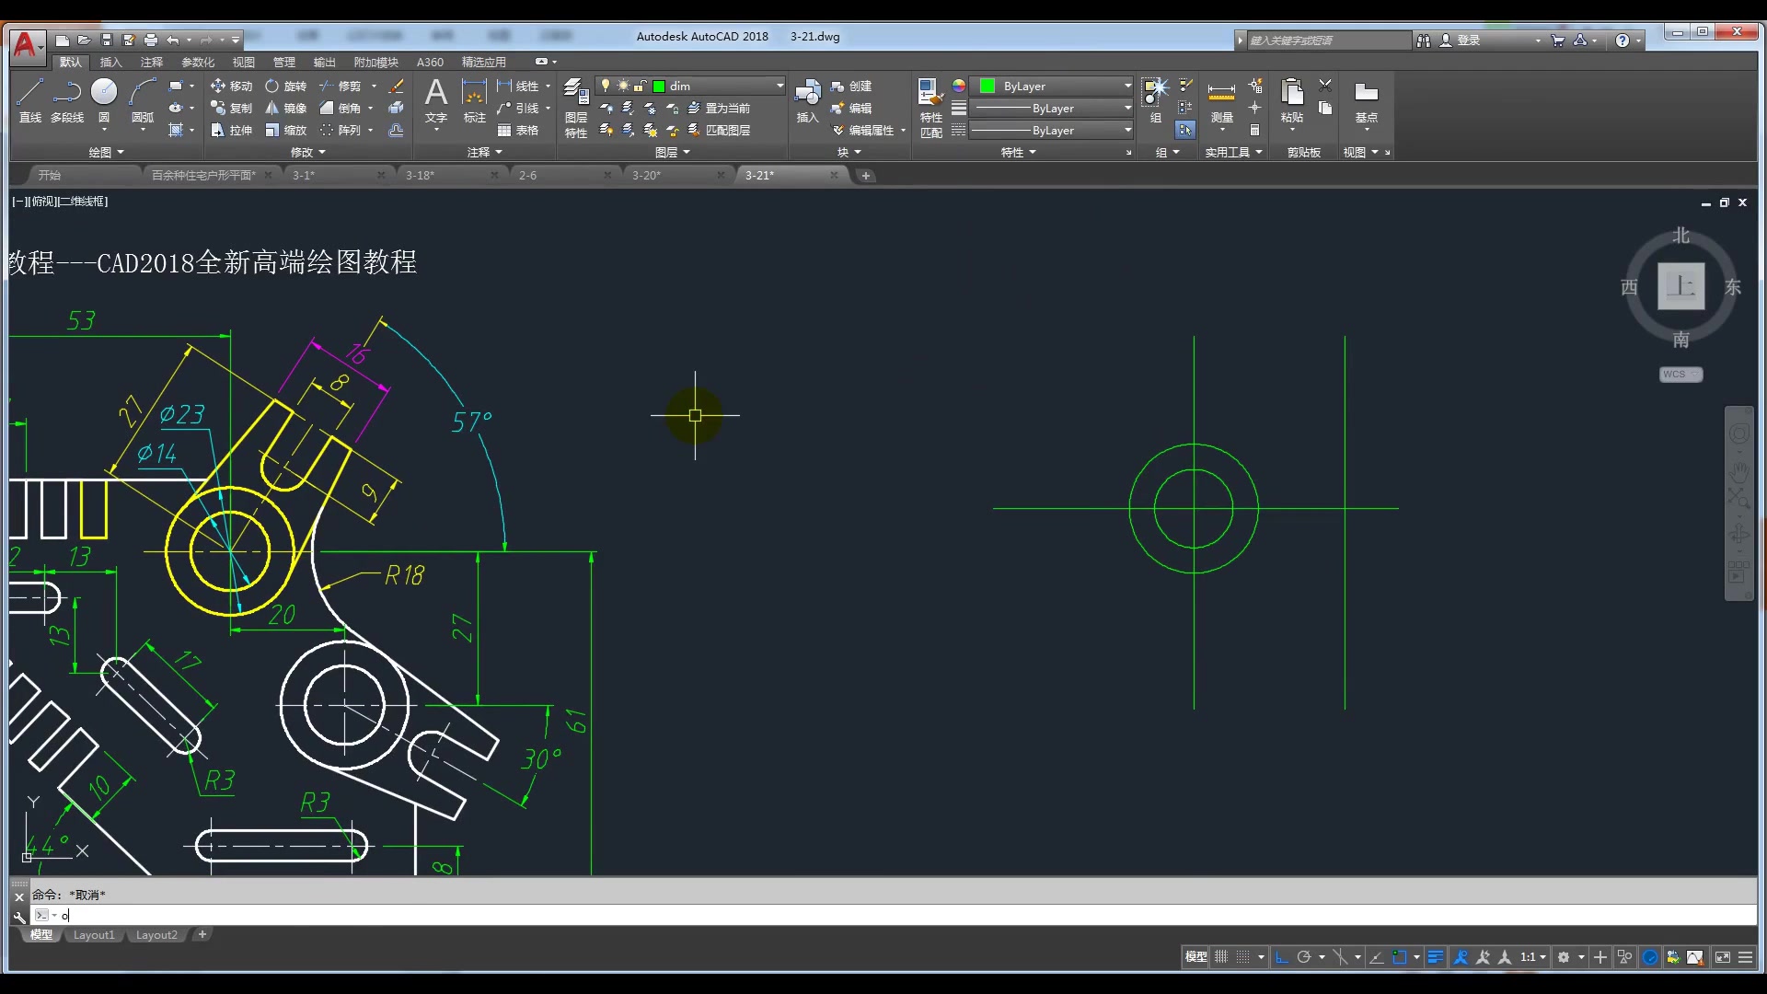The height and width of the screenshot is (994, 1767).
Task: Expand the annotation scale 1:1 dropdown
Action: point(1542,957)
